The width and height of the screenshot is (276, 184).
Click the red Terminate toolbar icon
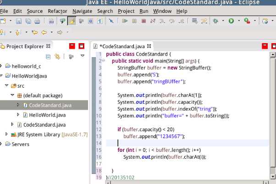click(x=144, y=21)
